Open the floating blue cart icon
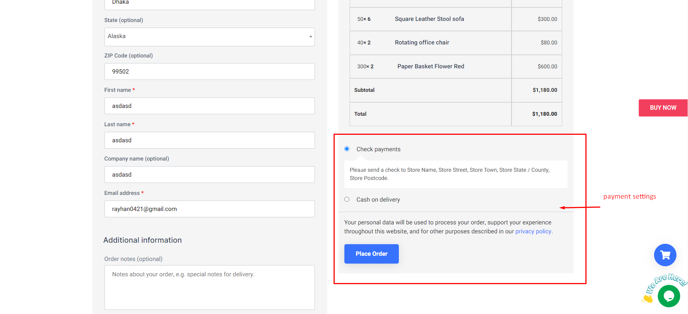The width and height of the screenshot is (688, 314). (665, 255)
